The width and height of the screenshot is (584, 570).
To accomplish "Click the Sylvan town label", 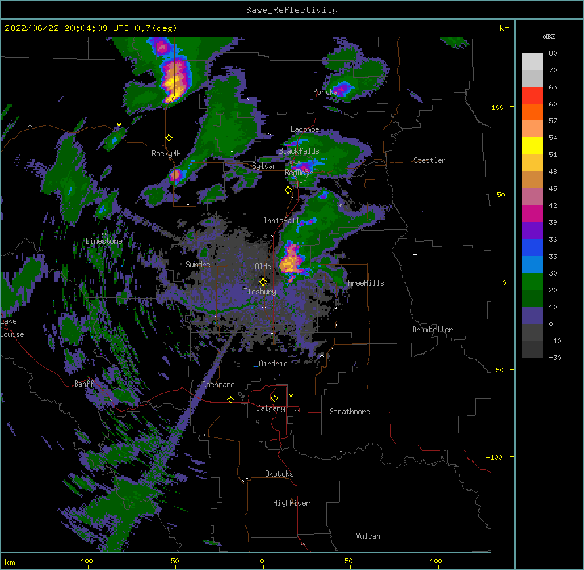I will coord(264,166).
